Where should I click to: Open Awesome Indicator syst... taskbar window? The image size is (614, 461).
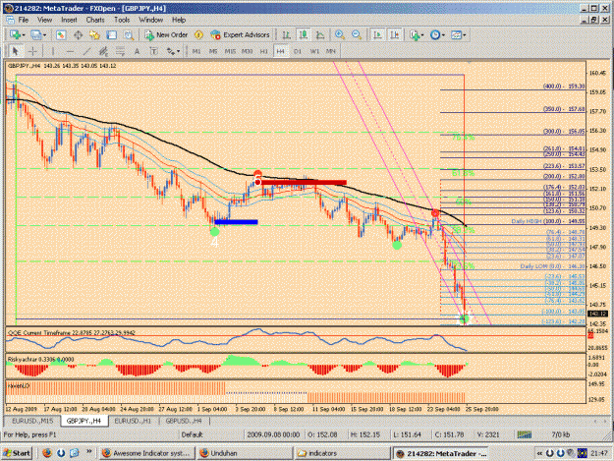point(146,453)
